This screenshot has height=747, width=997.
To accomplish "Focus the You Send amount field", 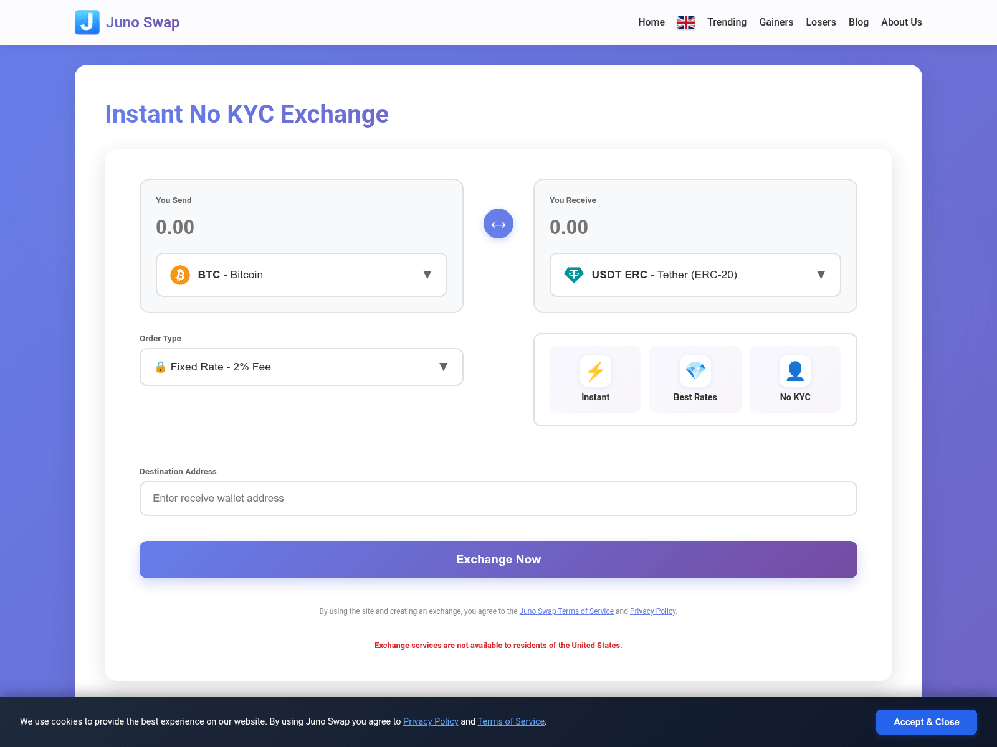I will coord(302,227).
